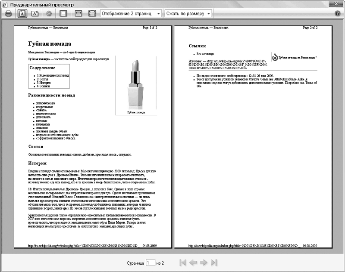Image resolution: width=345 pixels, height=272 pixels.
Task: Open Page Setup gear icon
Action: pos(50,14)
